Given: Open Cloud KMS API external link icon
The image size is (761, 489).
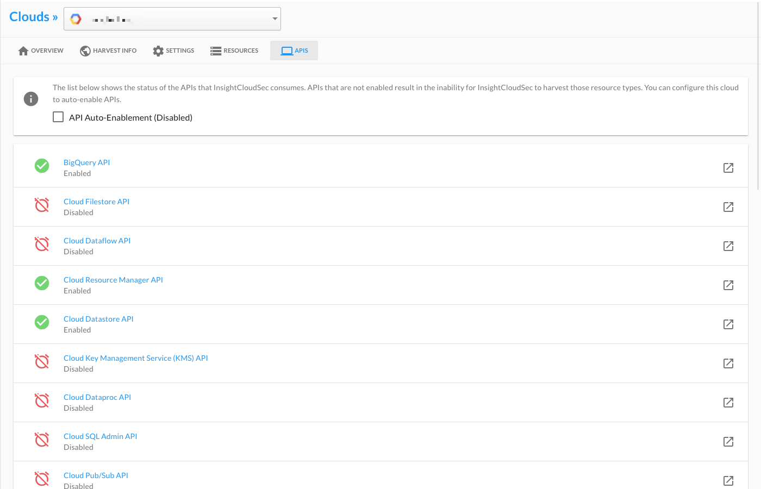Looking at the screenshot, I should pos(728,363).
